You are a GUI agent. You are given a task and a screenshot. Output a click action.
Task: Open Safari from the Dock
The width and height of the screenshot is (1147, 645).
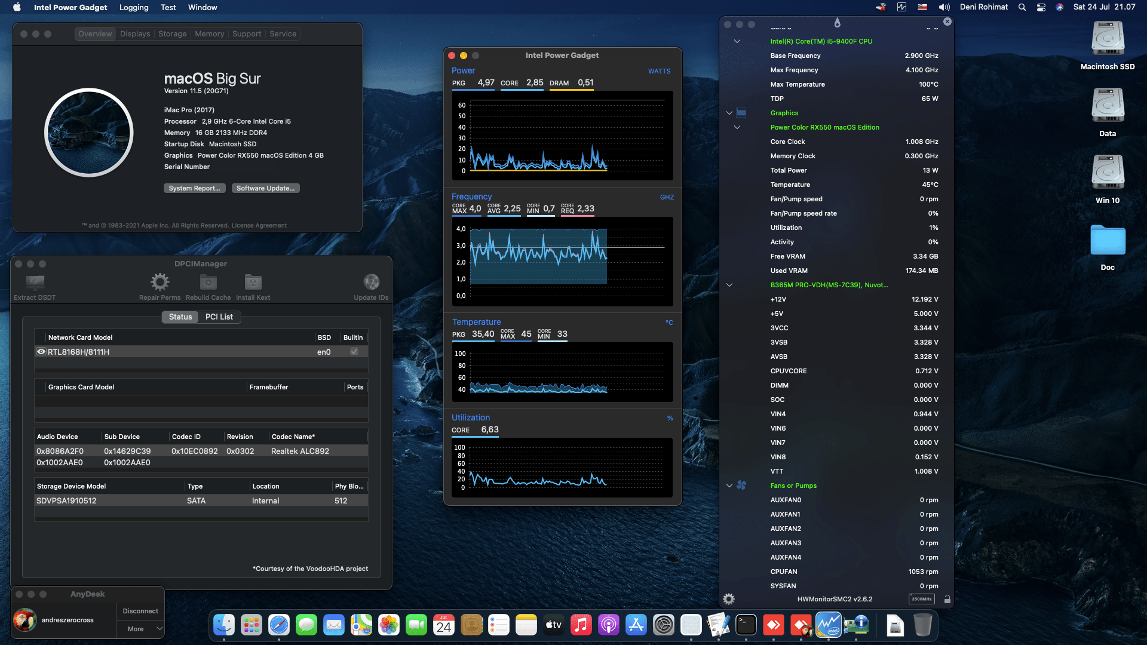[279, 625]
